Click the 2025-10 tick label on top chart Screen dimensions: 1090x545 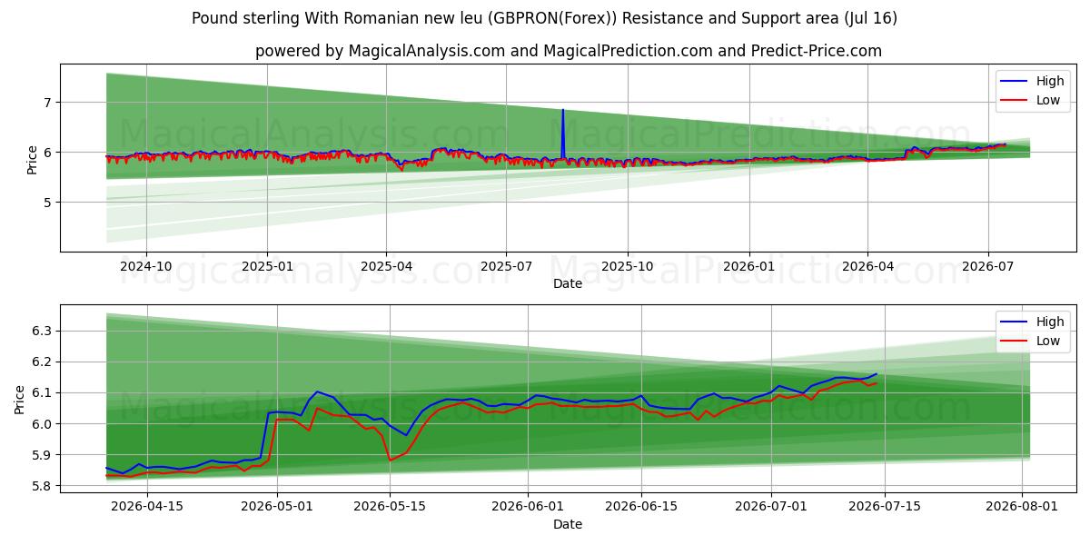click(627, 266)
